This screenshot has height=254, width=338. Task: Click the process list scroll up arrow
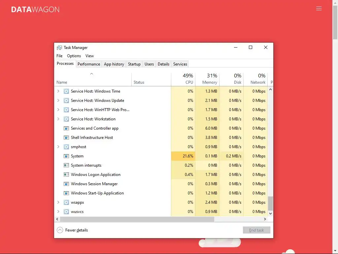coord(270,89)
